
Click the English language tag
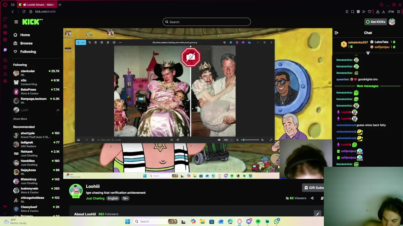(x=113, y=198)
